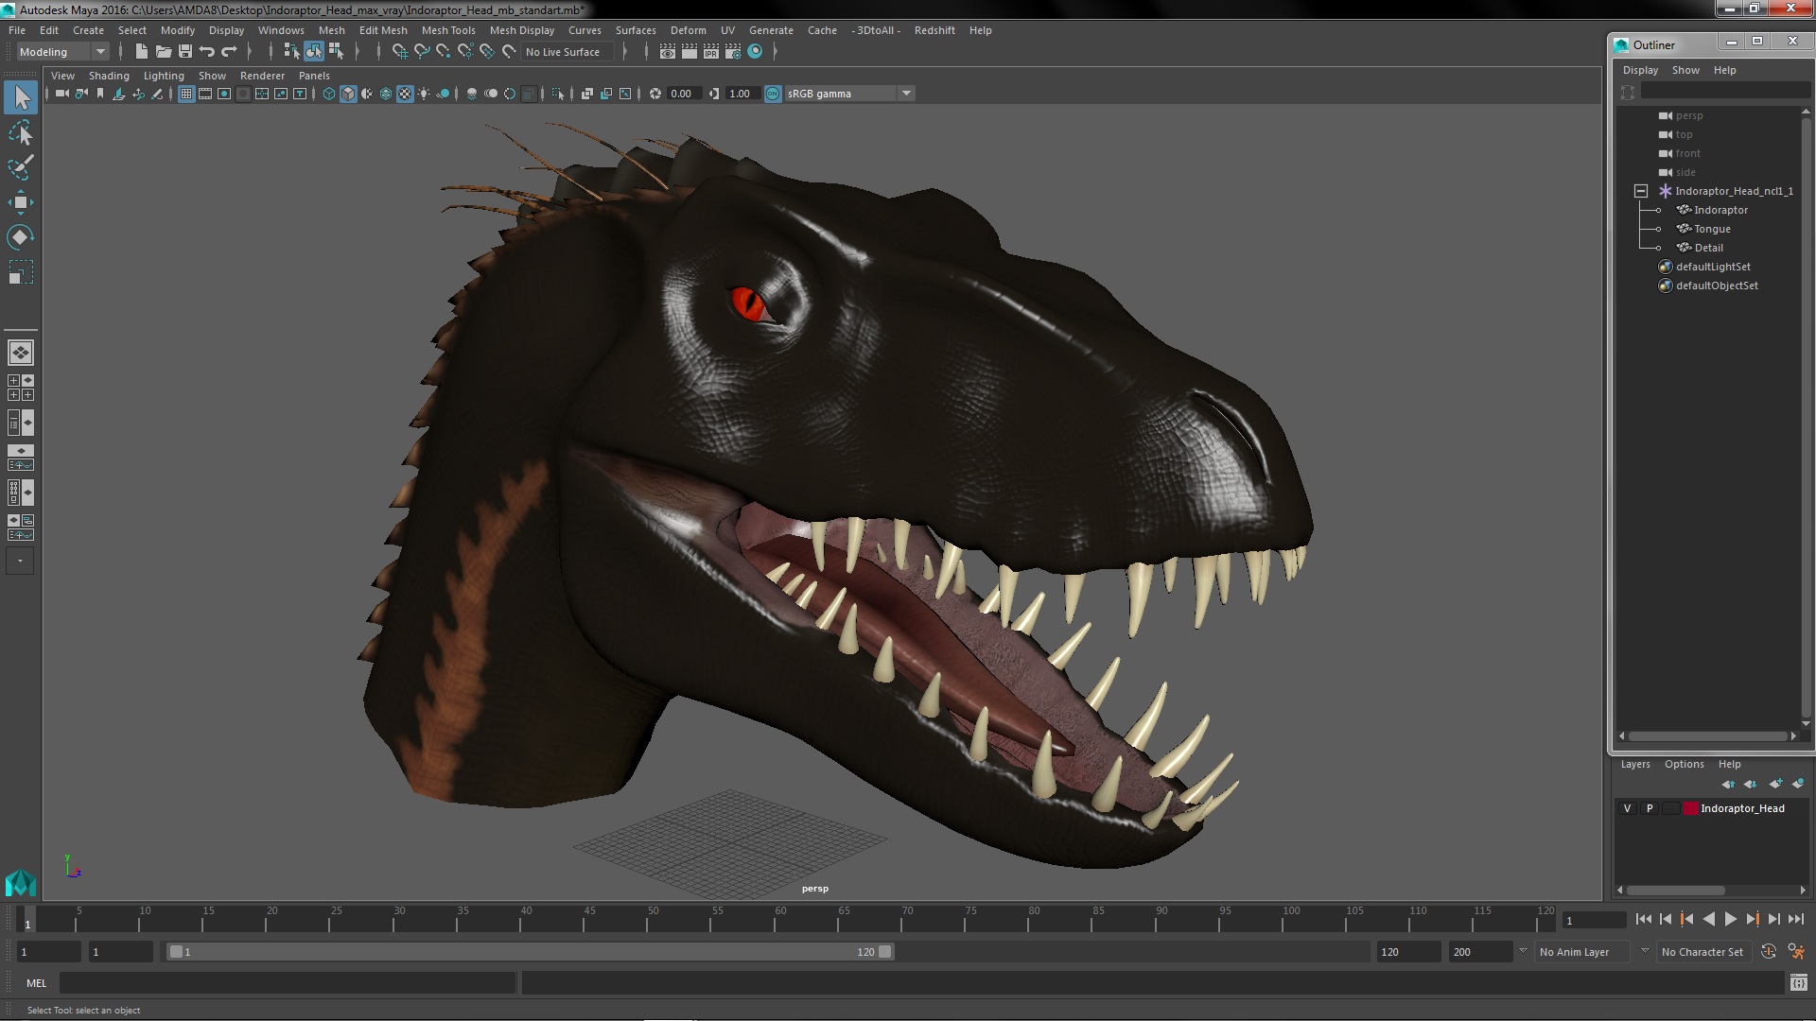Click frame 60 on the time slider
Viewport: 1816px width, 1021px height.
(780, 919)
